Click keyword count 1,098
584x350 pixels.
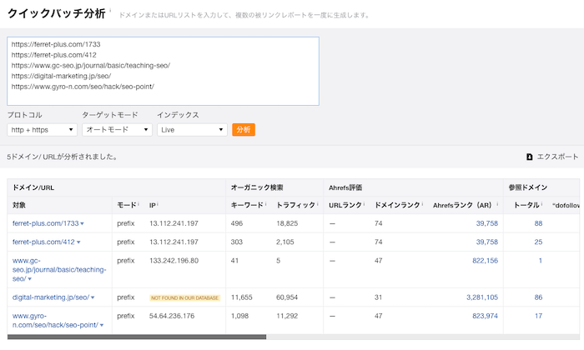pyautogui.click(x=239, y=316)
